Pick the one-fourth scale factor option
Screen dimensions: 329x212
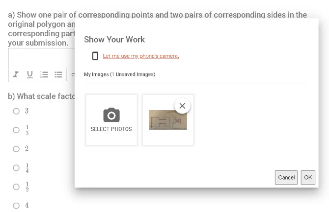16,167
